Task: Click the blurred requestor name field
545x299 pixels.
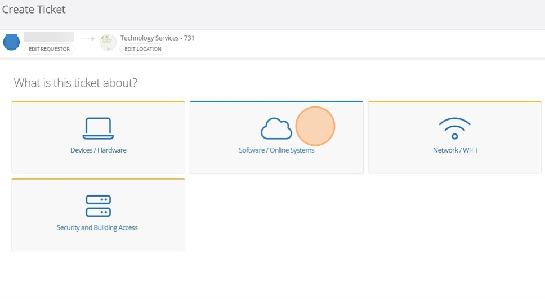Action: click(x=49, y=37)
